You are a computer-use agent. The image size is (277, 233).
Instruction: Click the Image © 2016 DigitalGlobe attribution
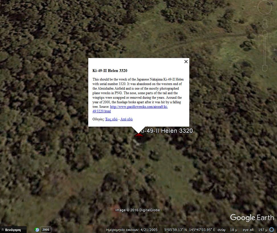138,210
